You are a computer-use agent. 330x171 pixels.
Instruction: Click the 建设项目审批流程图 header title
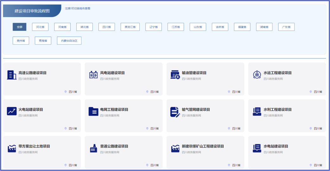click(x=32, y=11)
